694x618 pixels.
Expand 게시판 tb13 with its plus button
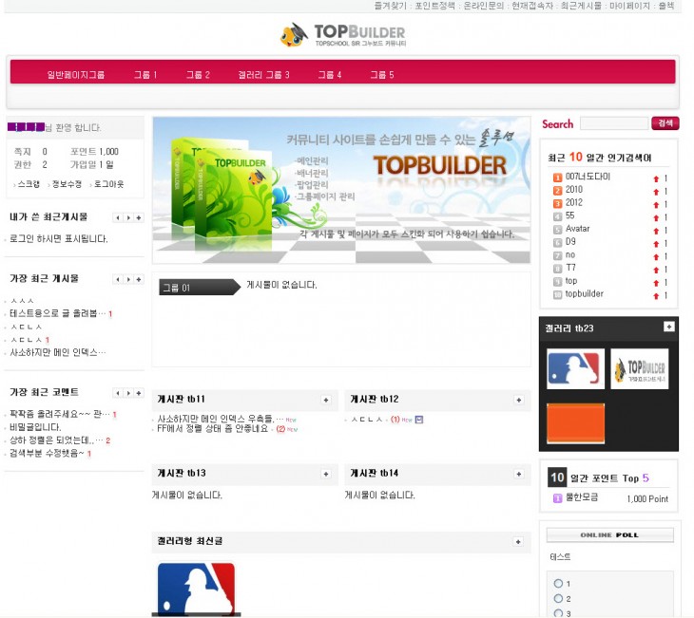[x=326, y=473]
